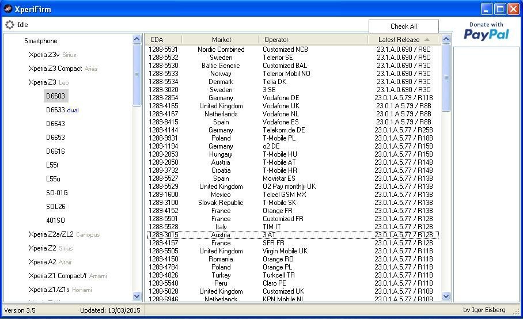Select model D6603
Screen dimensions: 523x319
(56, 96)
